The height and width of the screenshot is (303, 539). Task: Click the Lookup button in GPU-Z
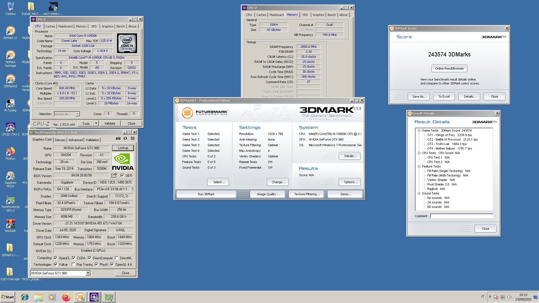click(123, 148)
